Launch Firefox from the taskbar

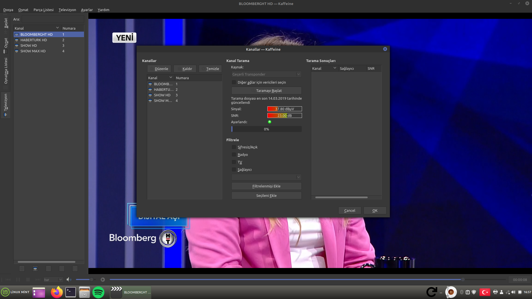tap(57, 292)
